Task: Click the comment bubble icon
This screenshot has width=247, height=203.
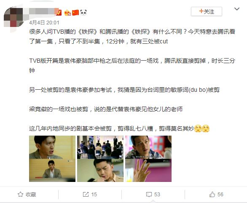Action: pyautogui.click(x=149, y=195)
